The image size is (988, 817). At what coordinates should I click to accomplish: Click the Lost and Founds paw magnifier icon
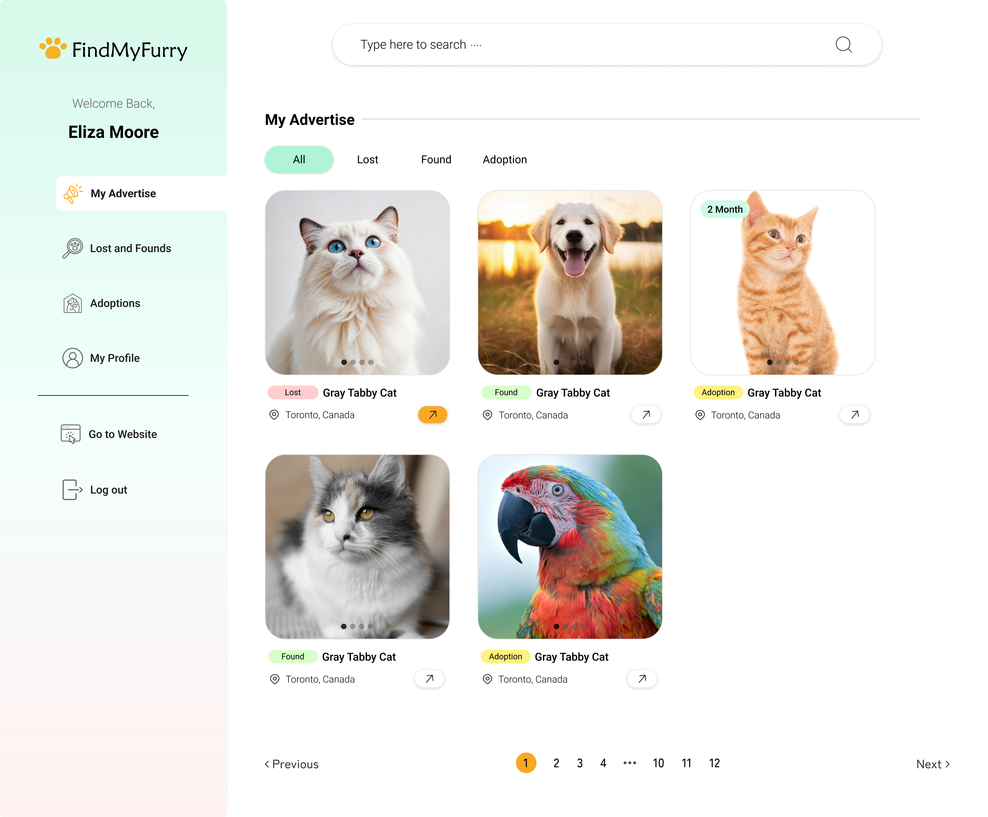(72, 248)
